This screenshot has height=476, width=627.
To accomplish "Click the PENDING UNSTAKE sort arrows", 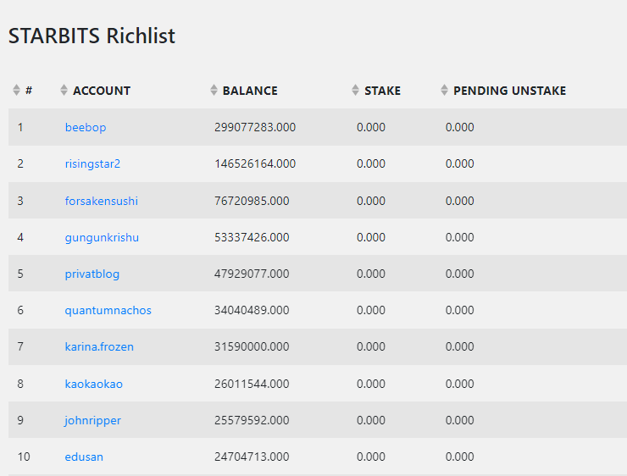I will point(444,90).
